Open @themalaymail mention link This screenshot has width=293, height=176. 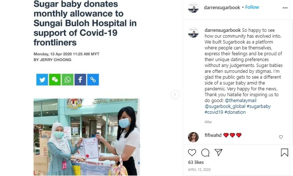[240, 100]
